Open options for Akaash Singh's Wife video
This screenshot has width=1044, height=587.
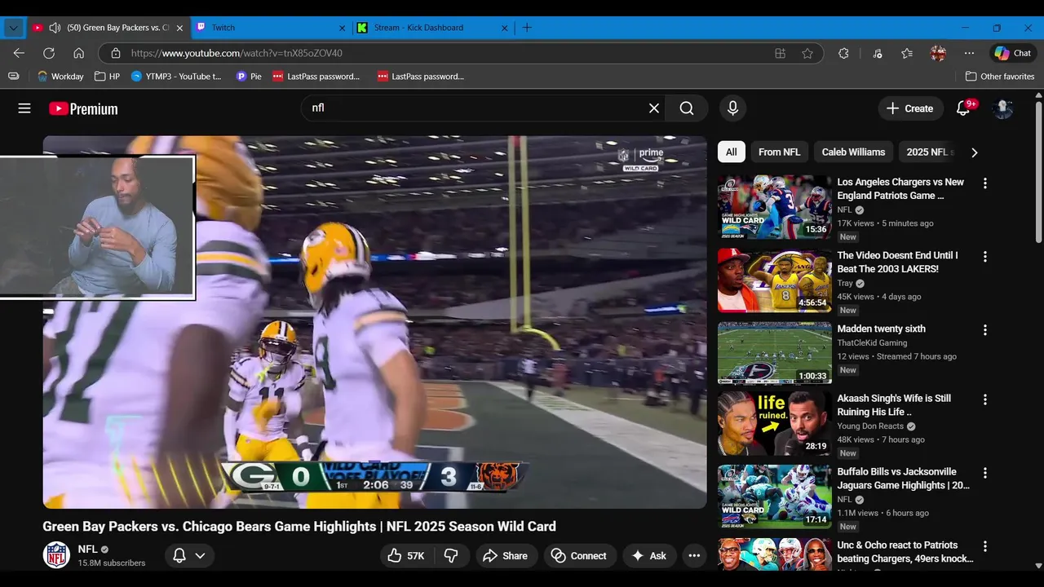coord(984,399)
